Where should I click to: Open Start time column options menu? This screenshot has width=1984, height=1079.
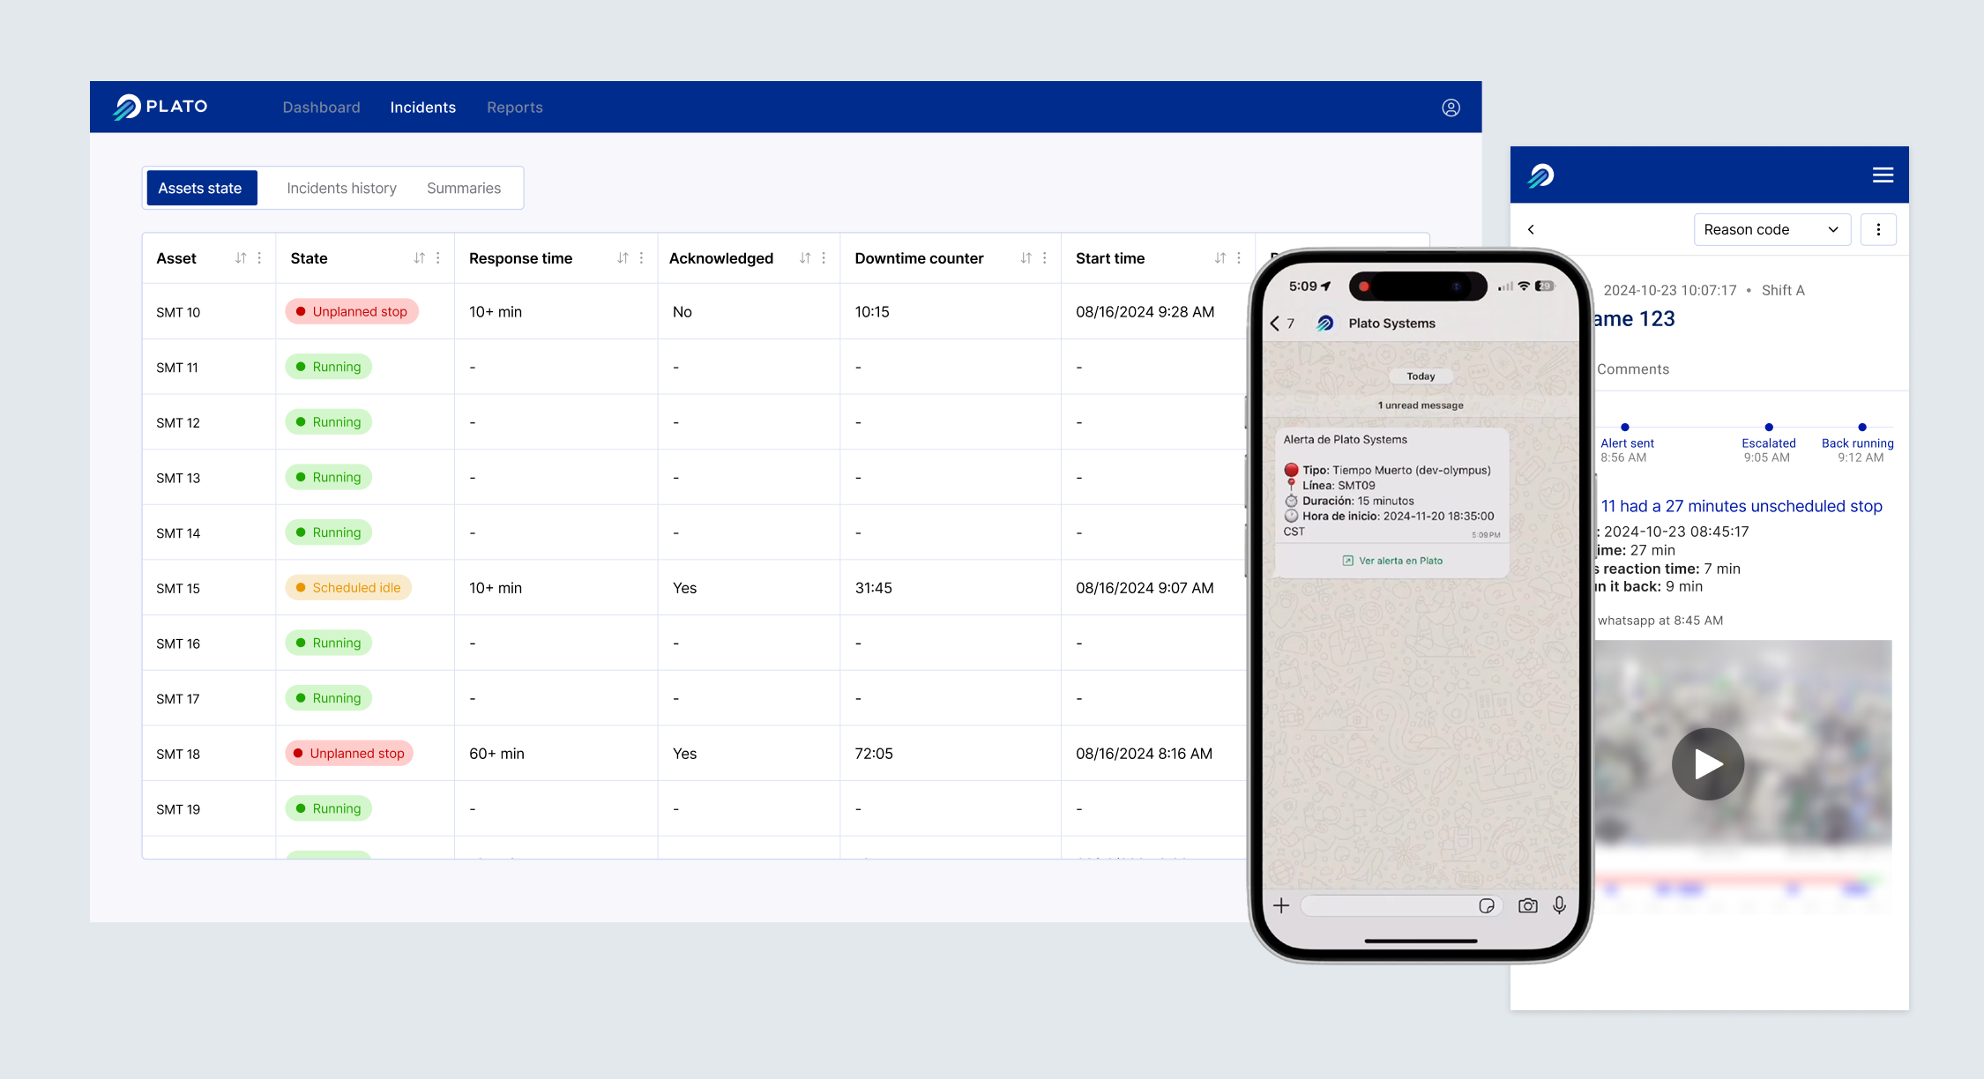pos(1239,258)
